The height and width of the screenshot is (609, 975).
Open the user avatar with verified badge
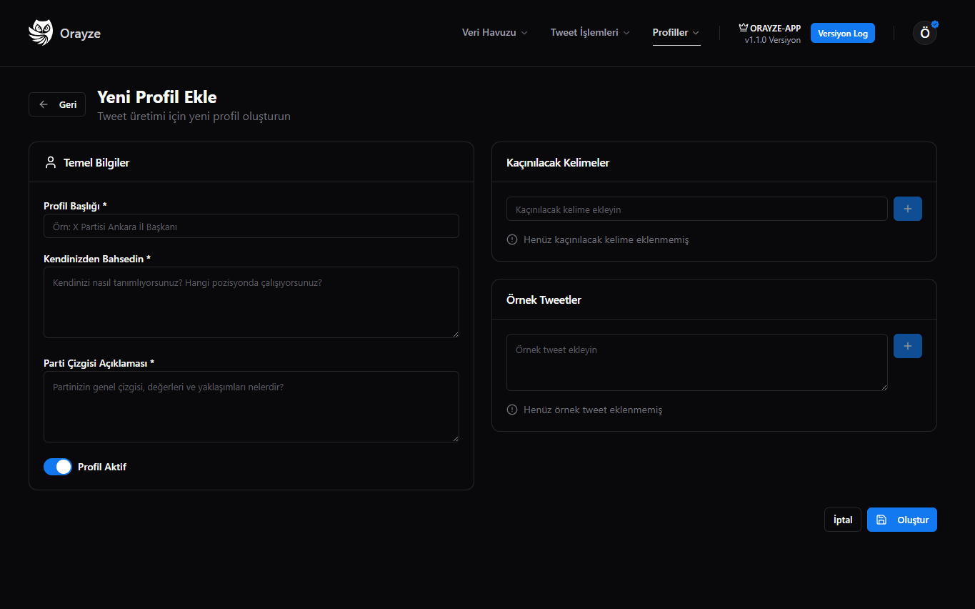pyautogui.click(x=925, y=33)
